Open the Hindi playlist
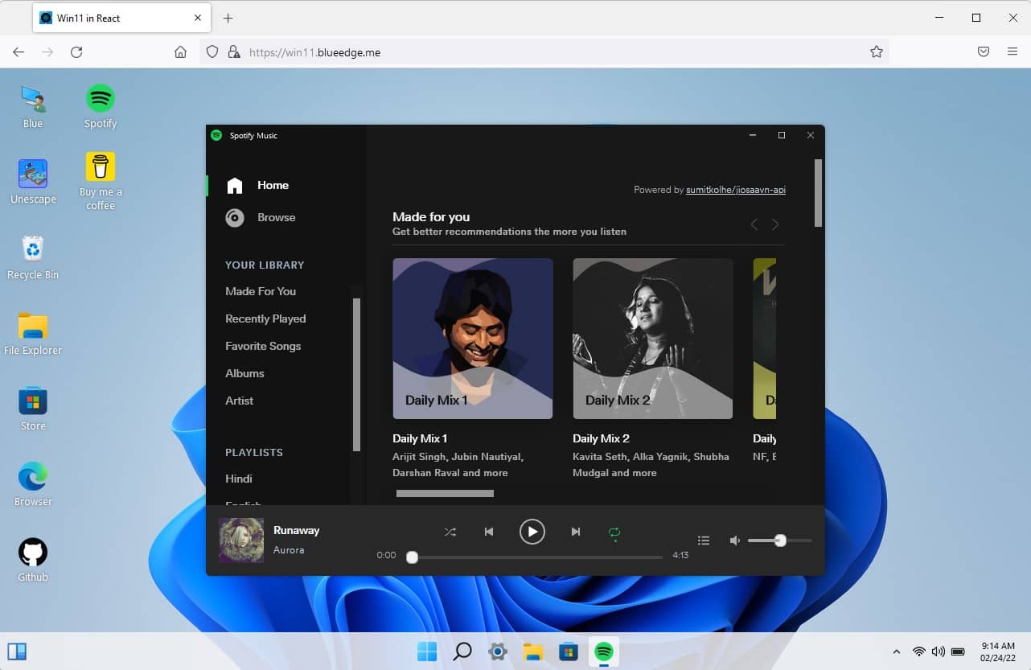 pyautogui.click(x=239, y=479)
